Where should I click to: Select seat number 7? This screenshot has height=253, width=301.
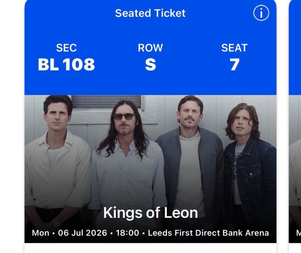(x=234, y=65)
